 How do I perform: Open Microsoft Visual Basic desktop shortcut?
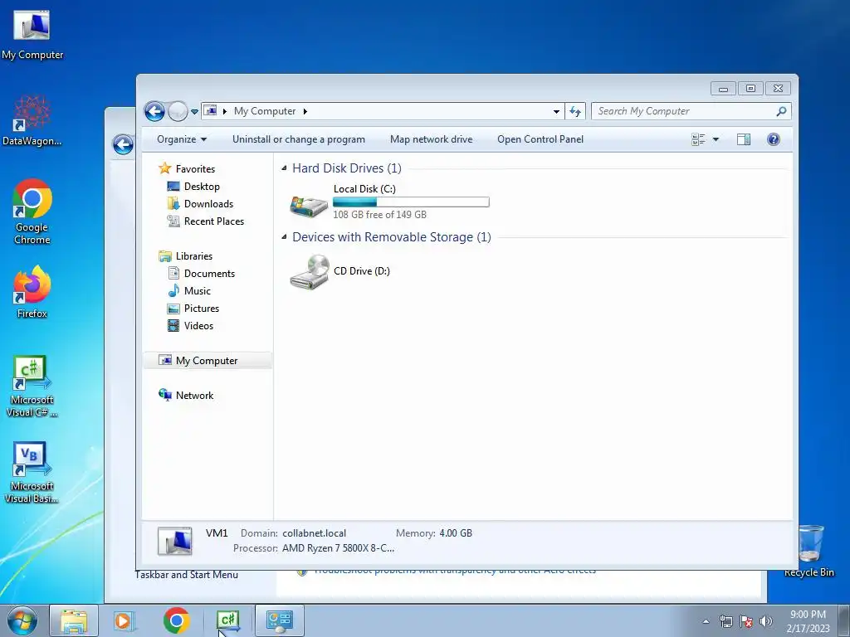pos(32,473)
